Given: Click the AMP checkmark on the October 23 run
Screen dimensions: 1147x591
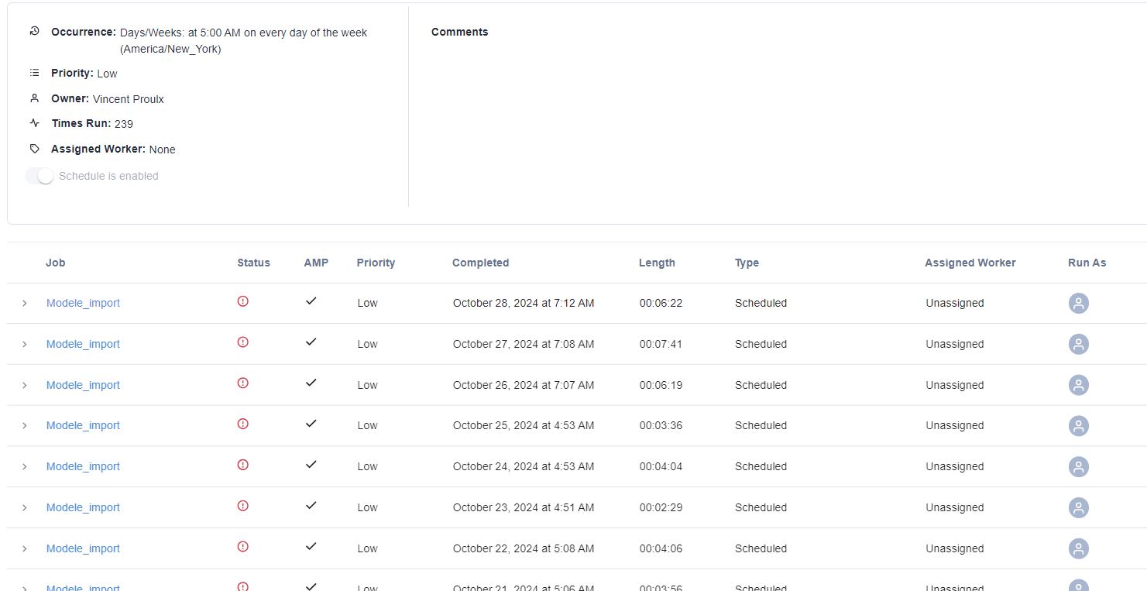Looking at the screenshot, I should pos(311,505).
